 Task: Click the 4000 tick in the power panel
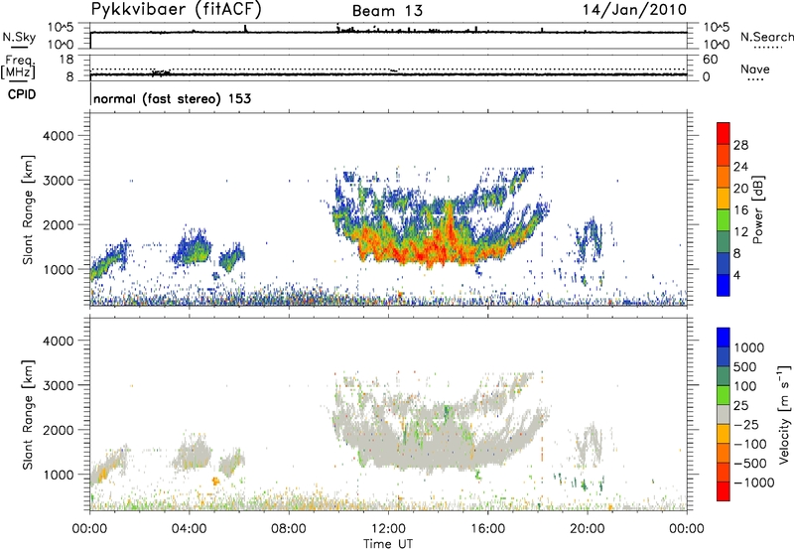pyautogui.click(x=58, y=136)
